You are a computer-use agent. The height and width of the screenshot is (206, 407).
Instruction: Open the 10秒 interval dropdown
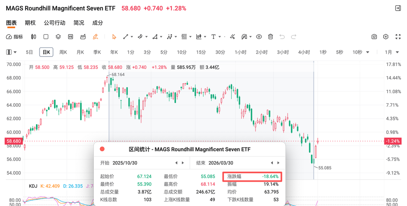(x=367, y=52)
